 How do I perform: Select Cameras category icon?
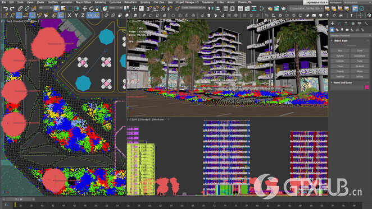tap(347, 30)
